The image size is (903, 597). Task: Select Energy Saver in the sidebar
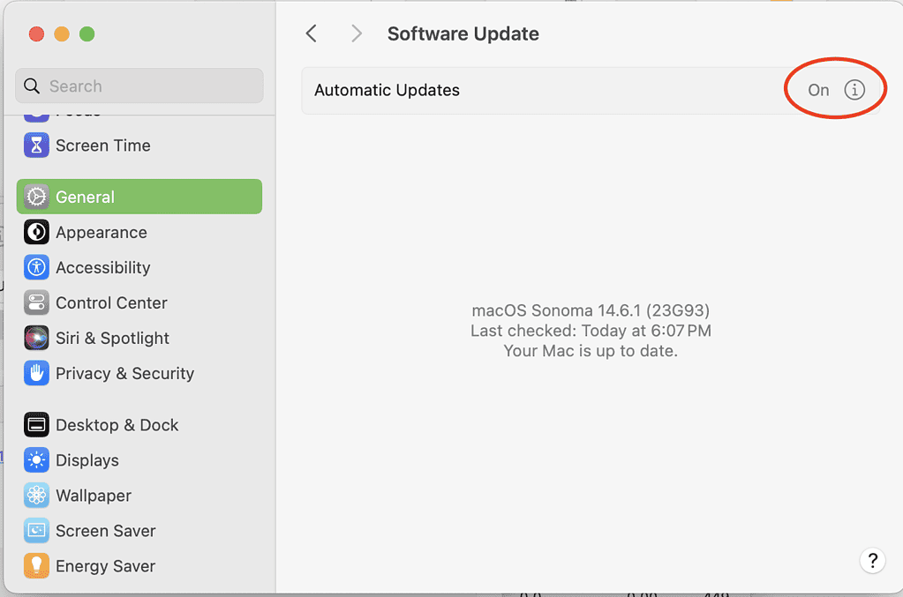point(105,566)
